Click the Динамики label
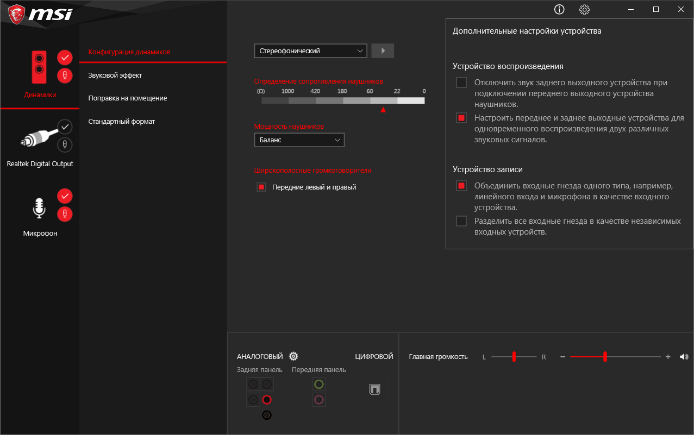The image size is (694, 435). (x=40, y=95)
